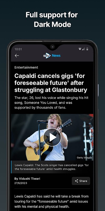Tap the cellular signal icon
This screenshot has width=105, height=211.
point(83,49)
